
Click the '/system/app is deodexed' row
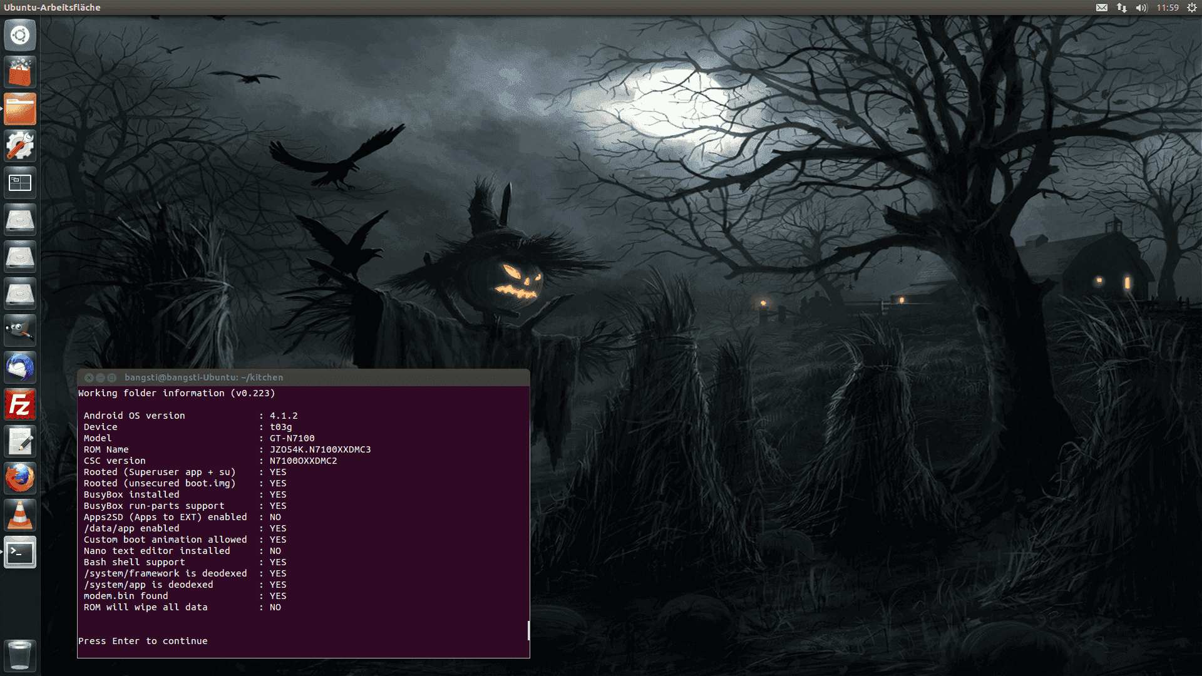185,585
